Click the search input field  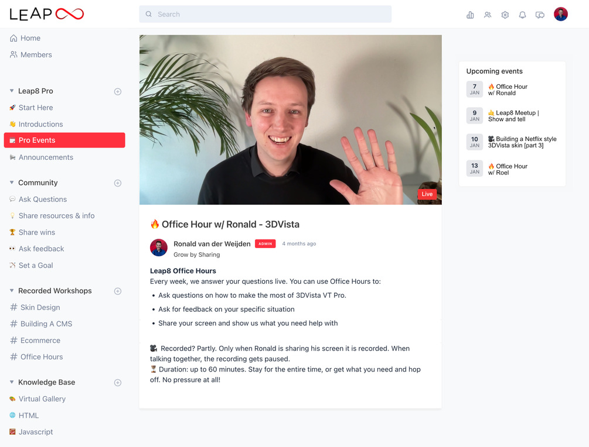pyautogui.click(x=265, y=14)
